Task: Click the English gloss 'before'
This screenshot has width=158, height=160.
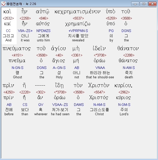Action: click(x=9, y=114)
